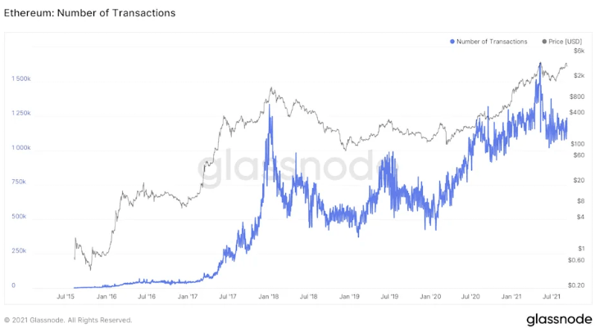Viewport: 595px width, 328px height.
Task: Click the $6k price axis label
Action: (x=578, y=52)
